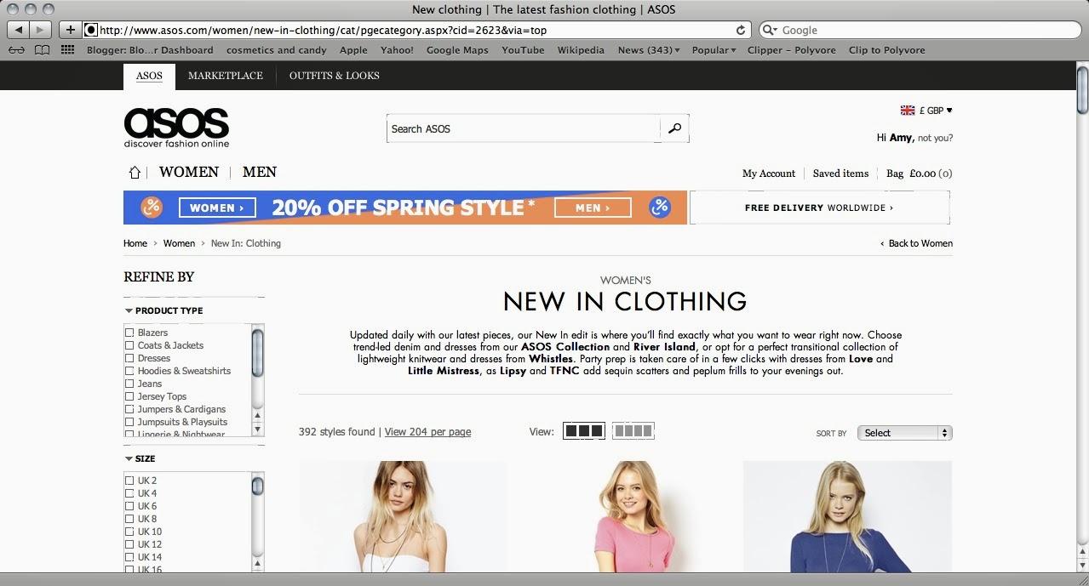Open the YouTube bookmark
This screenshot has height=586, width=1089.
pyautogui.click(x=523, y=50)
